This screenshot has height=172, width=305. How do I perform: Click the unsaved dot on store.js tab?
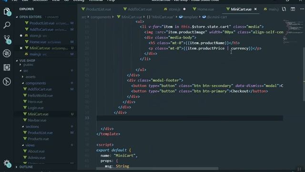click(x=184, y=9)
